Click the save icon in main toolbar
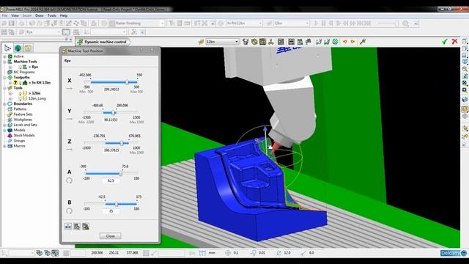This screenshot has width=469, height=264. click(12, 23)
